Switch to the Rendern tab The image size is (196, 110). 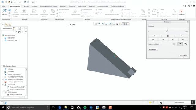coord(63,6)
